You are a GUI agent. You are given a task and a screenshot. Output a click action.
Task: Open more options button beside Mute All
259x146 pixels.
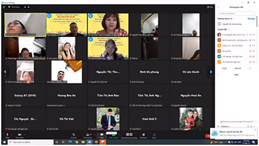click(250, 68)
